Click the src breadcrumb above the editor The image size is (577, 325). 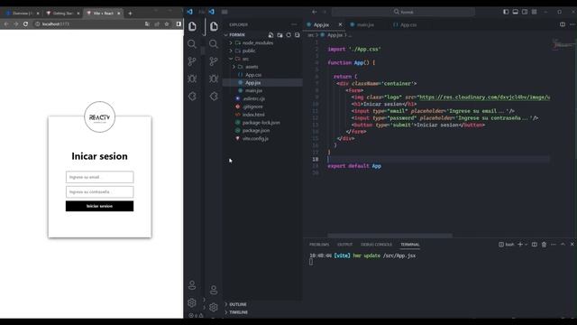click(x=310, y=35)
